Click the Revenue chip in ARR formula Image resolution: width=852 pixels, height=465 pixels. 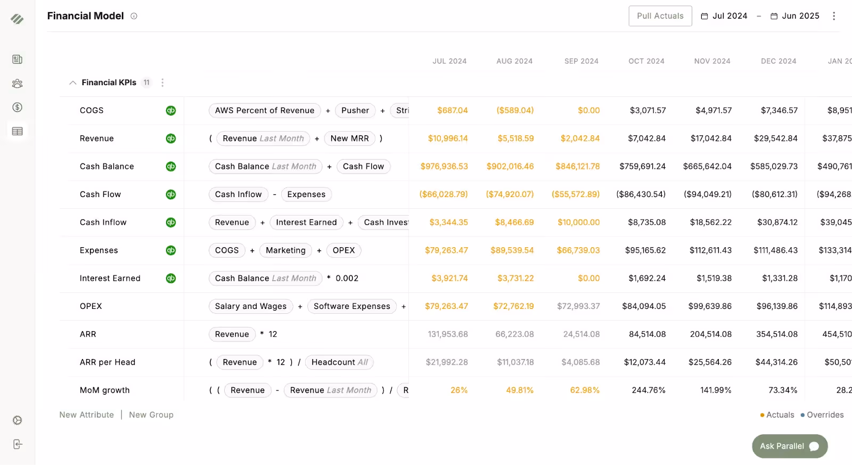point(232,334)
